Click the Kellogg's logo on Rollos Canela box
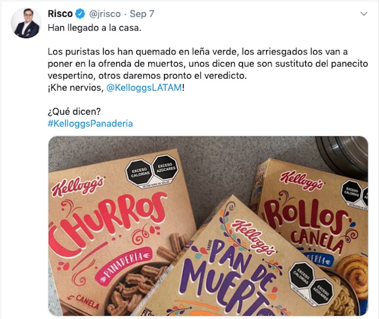The image size is (380, 319). (x=301, y=180)
